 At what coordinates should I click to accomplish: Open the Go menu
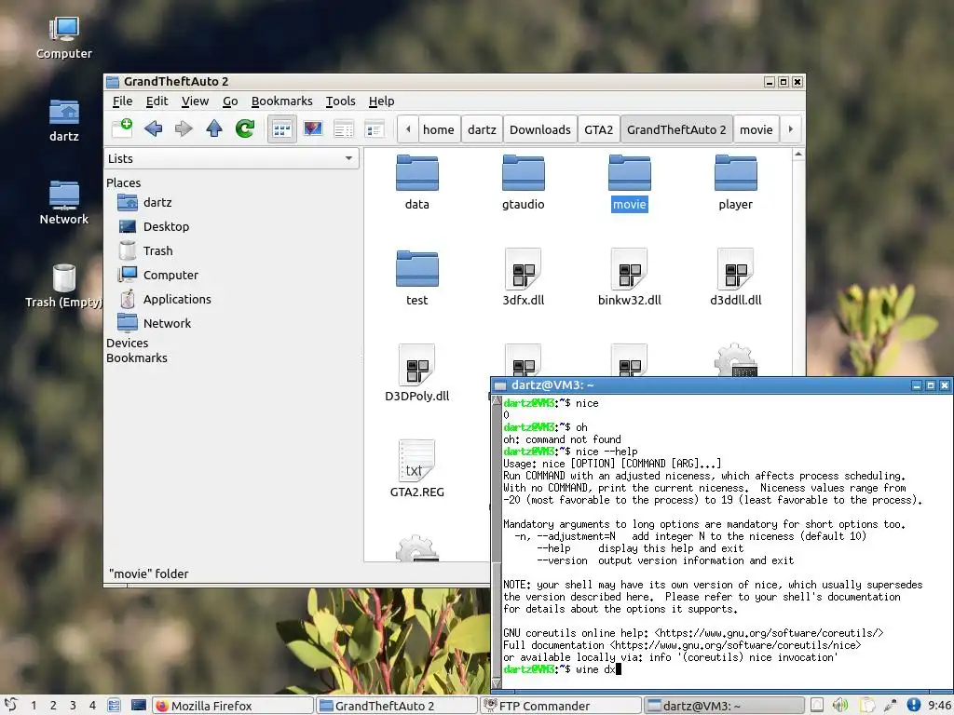230,101
